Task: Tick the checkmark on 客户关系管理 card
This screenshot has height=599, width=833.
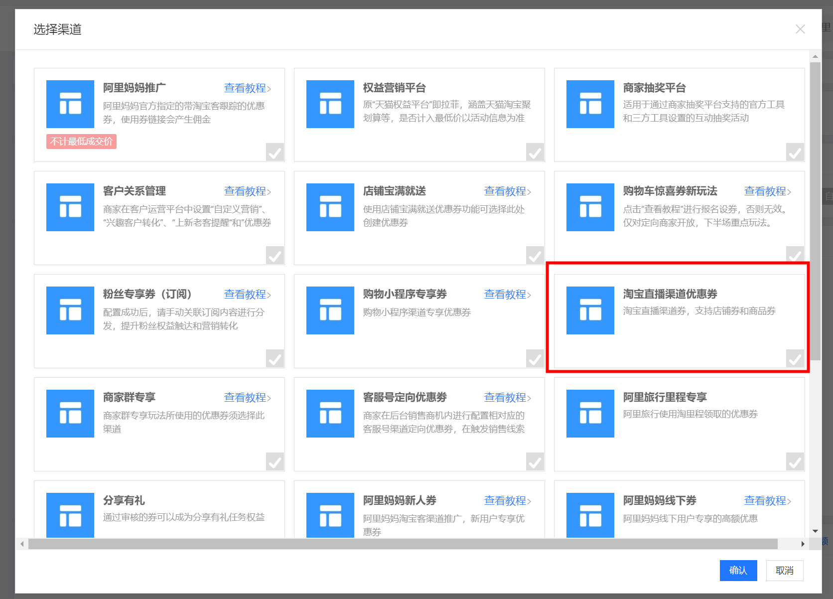Action: [275, 255]
